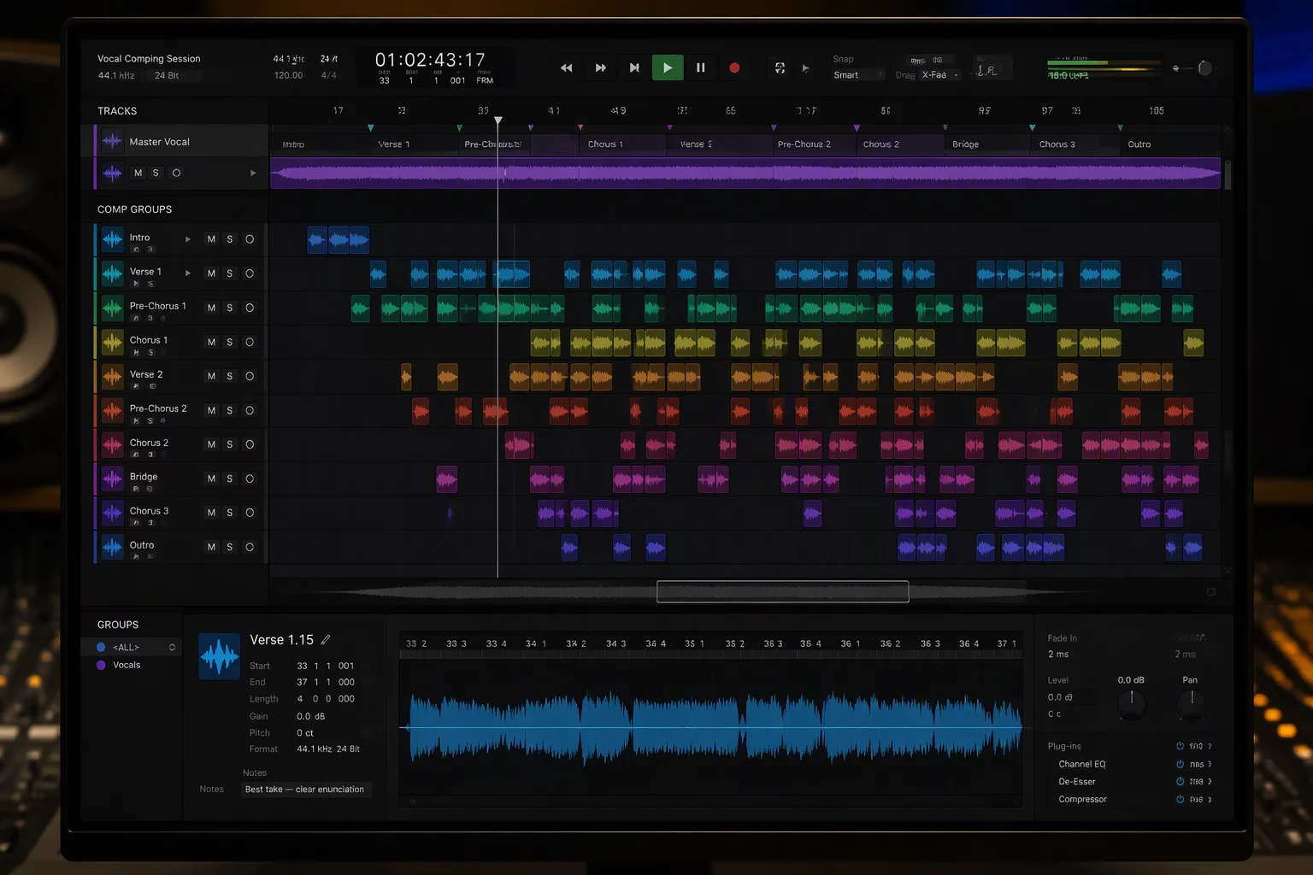Open the De-Esser plug-in chevron
Image resolution: width=1313 pixels, height=875 pixels.
1210,782
